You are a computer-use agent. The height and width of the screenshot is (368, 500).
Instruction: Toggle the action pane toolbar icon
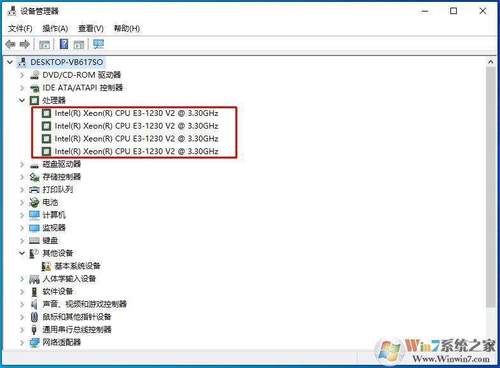79,45
